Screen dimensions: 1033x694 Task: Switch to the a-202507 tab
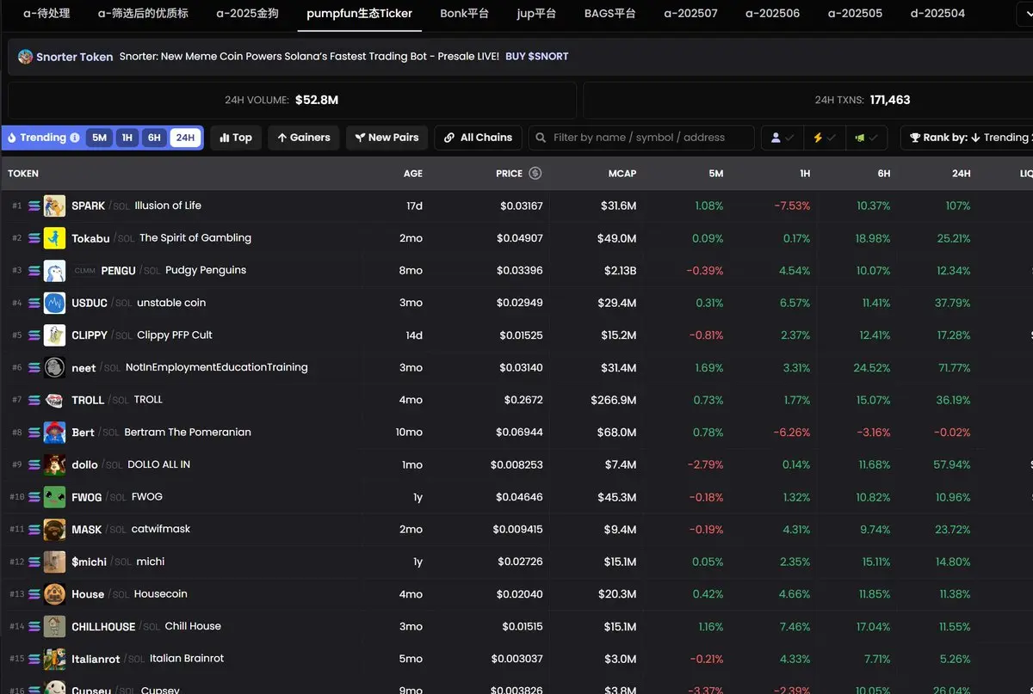(x=690, y=14)
